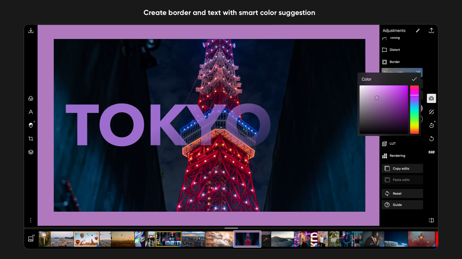
Task: Select the Text tool 'A' icon
Action: tap(31, 112)
